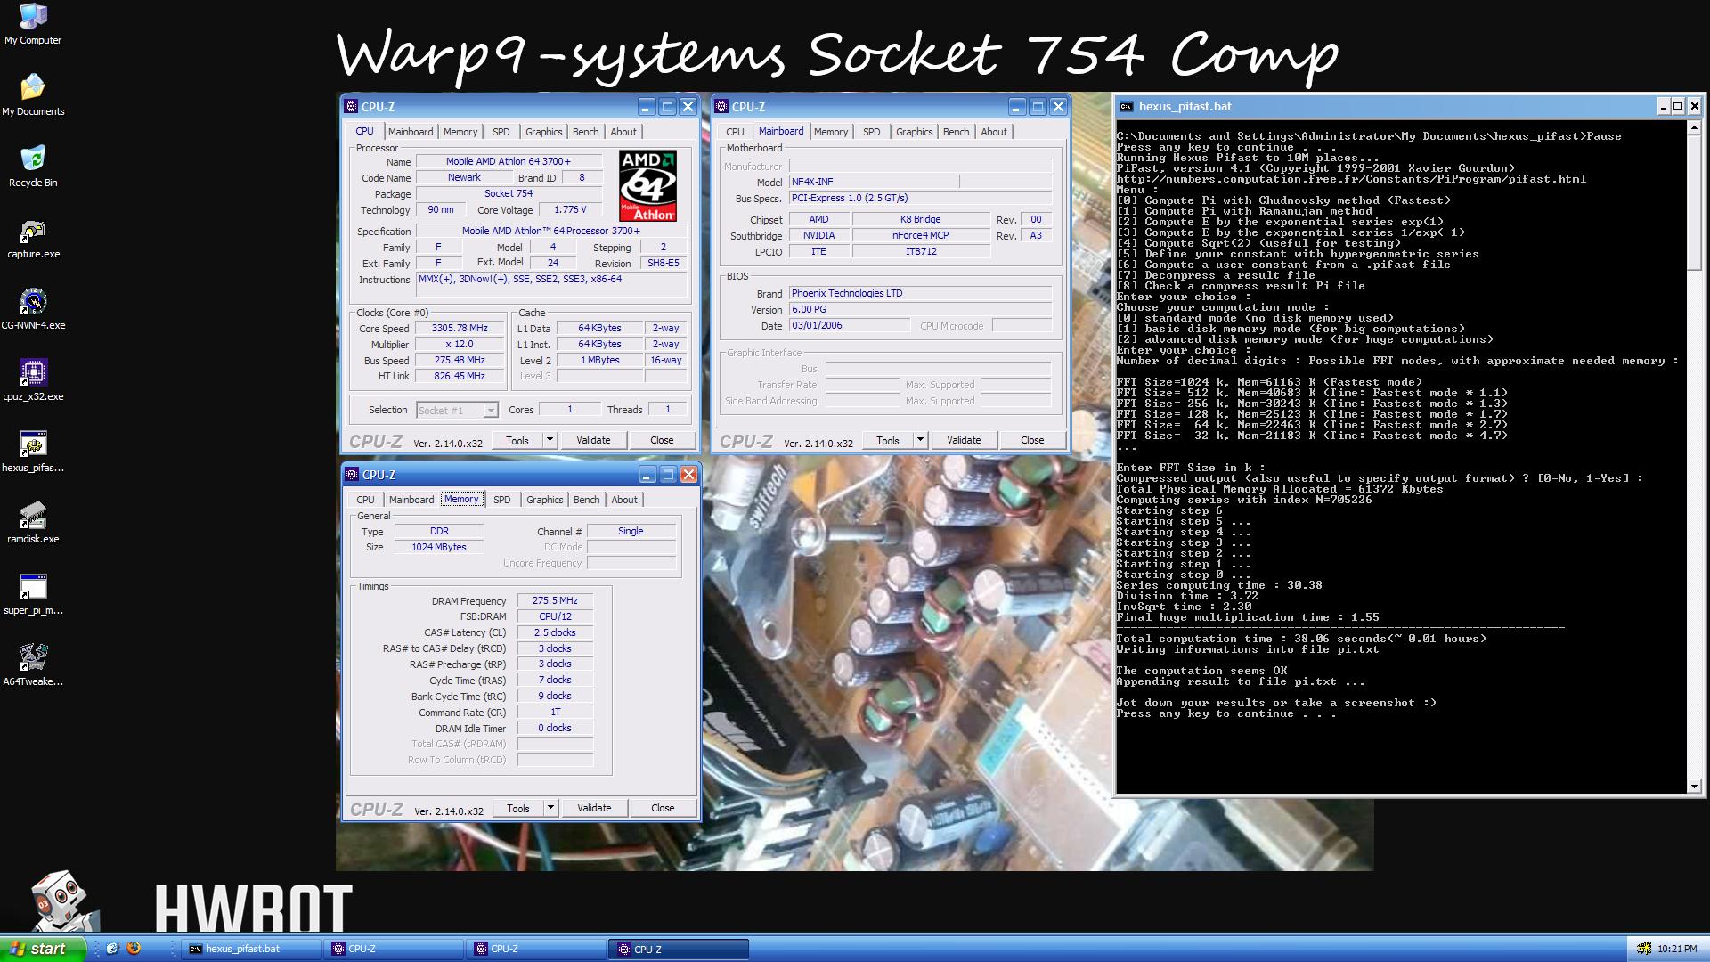The image size is (1710, 962).
Task: Select super_pi_mod desktop shortcut icon
Action: [x=33, y=594]
